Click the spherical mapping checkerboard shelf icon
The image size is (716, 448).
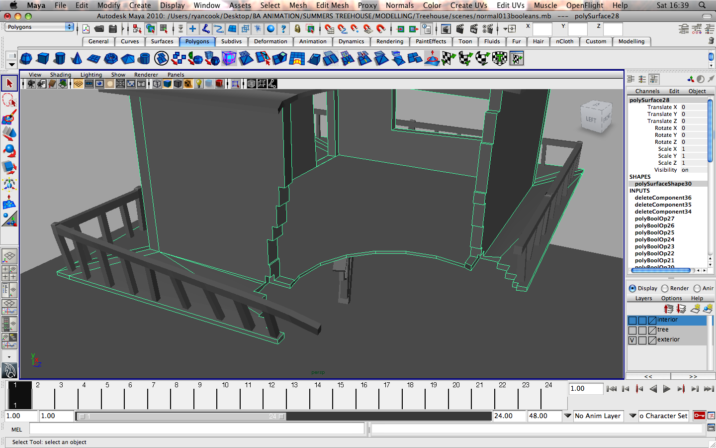[x=482, y=59]
